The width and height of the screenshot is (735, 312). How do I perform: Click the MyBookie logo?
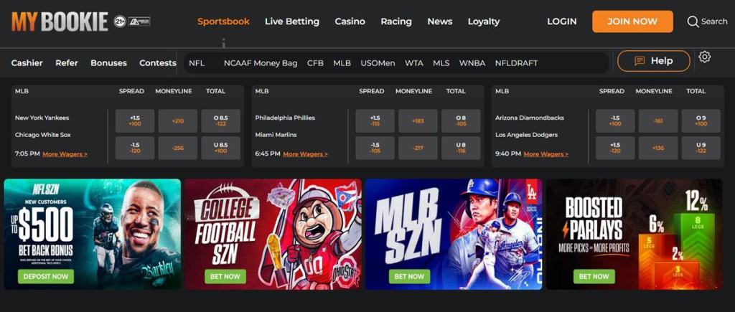tap(60, 22)
